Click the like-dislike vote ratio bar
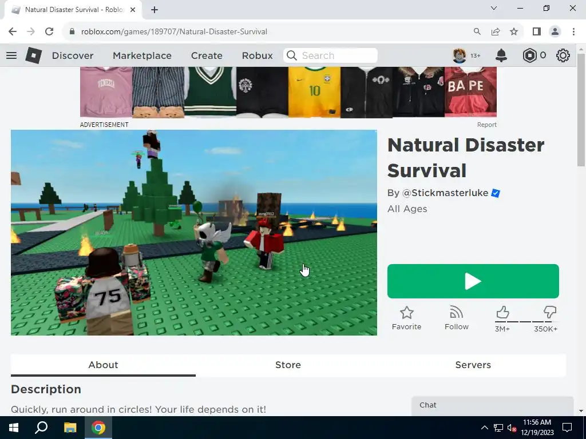 coord(526,321)
